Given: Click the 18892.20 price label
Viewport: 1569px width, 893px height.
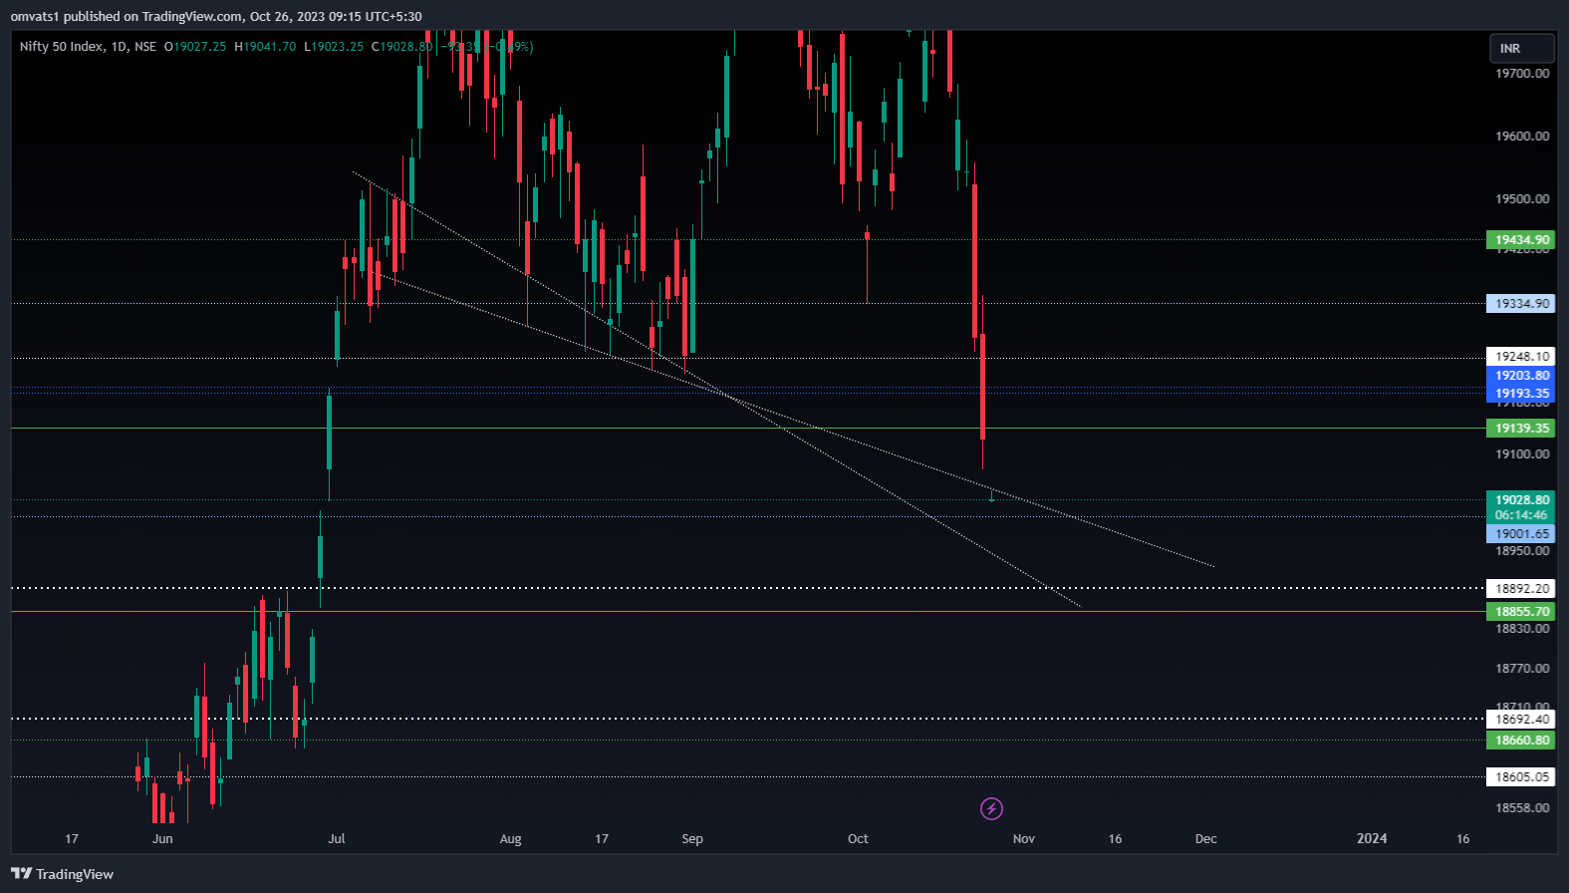Looking at the screenshot, I should (1521, 589).
